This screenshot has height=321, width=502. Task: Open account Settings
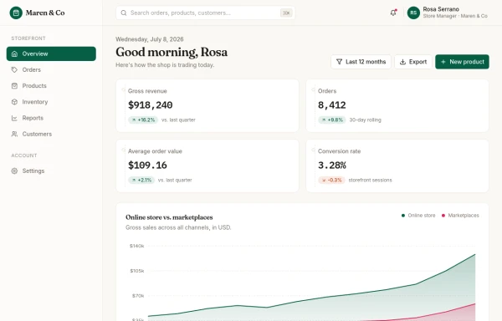click(51, 171)
